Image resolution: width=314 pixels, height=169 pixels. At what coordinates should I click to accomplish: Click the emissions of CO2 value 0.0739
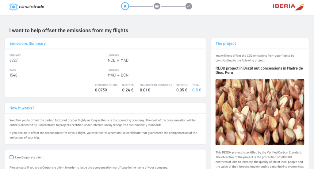pyautogui.click(x=101, y=90)
